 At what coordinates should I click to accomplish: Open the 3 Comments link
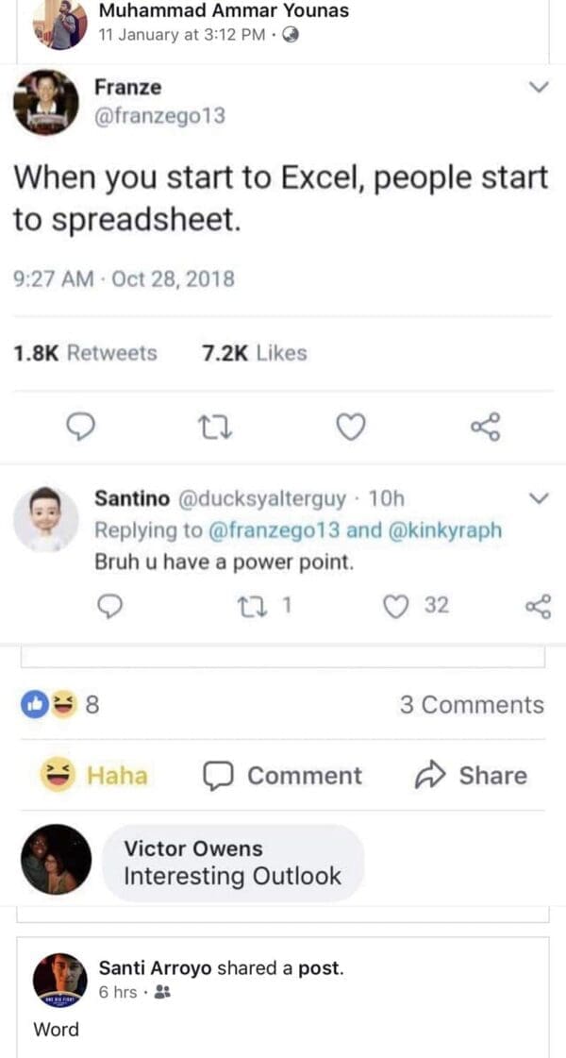[472, 705]
